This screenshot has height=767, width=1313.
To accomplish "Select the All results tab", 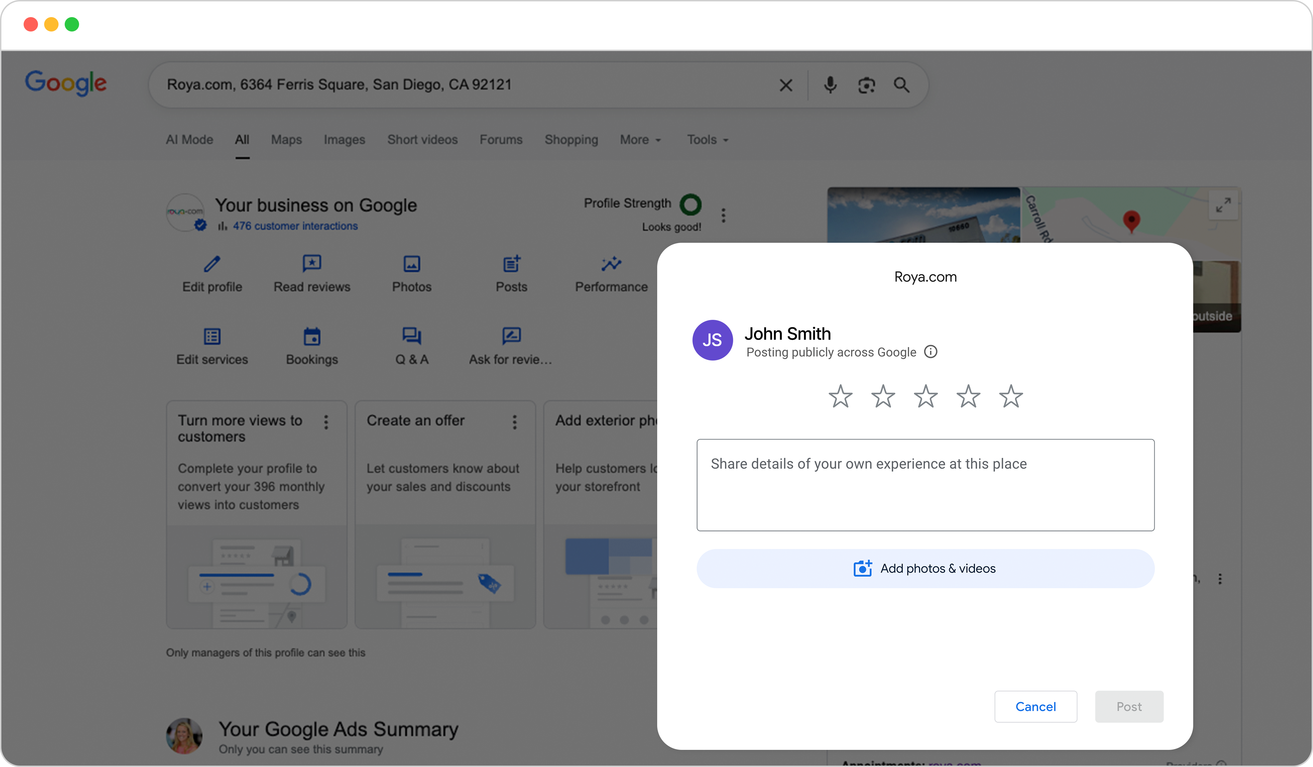I will 242,140.
